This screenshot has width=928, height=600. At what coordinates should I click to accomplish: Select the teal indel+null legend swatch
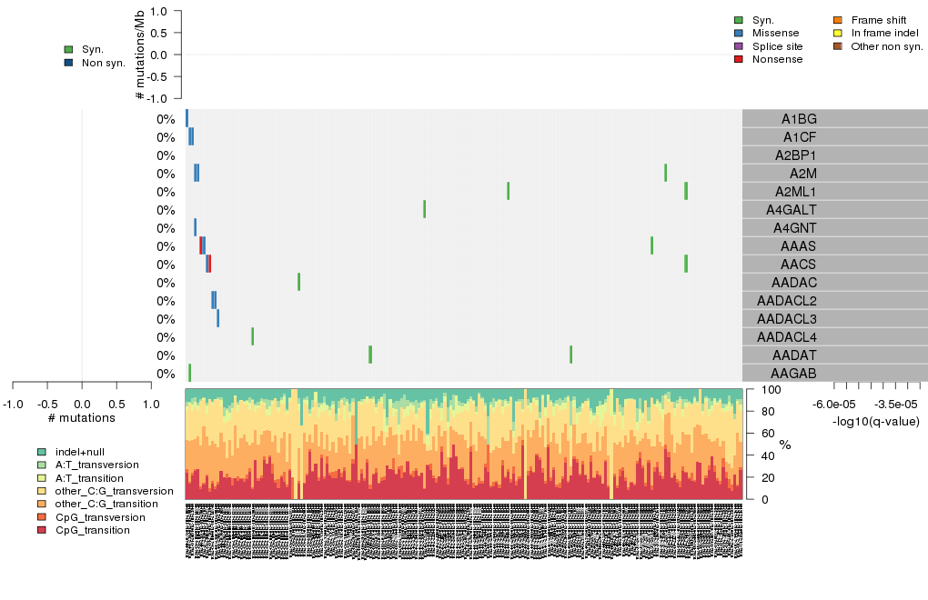click(42, 452)
